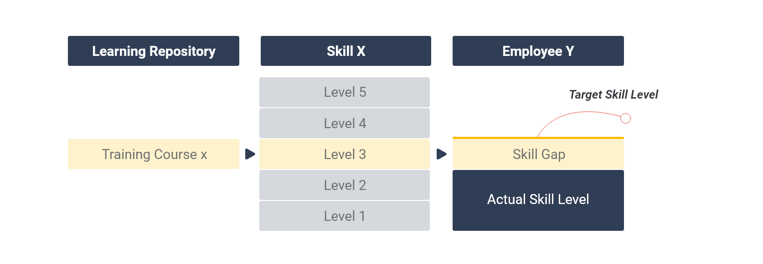Select the Skill Gap box
The width and height of the screenshot is (763, 264).
[x=538, y=154]
